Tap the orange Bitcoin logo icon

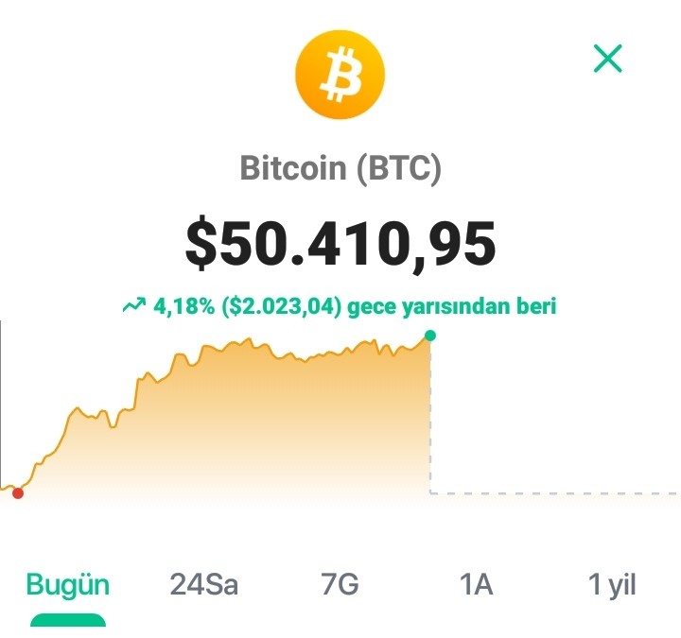(340, 75)
